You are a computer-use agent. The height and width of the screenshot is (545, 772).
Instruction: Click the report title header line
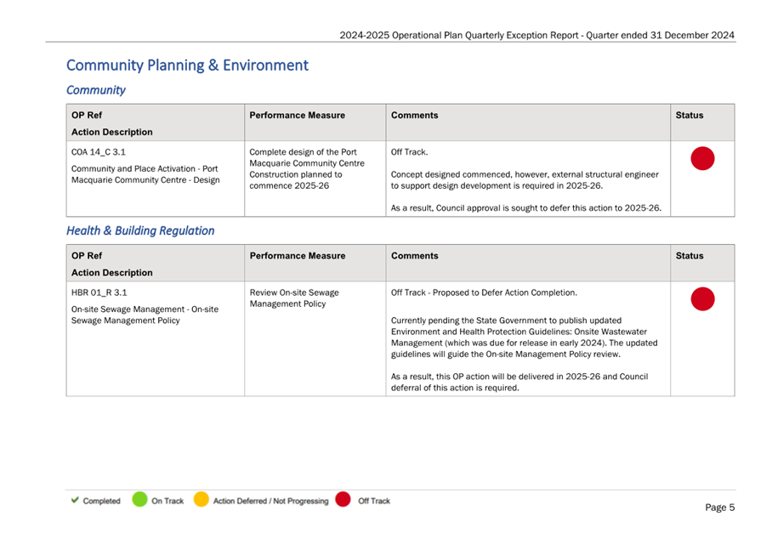tap(536, 36)
